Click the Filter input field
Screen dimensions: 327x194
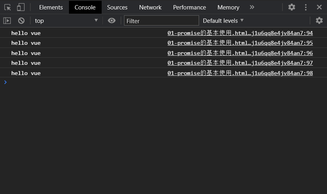[162, 20]
